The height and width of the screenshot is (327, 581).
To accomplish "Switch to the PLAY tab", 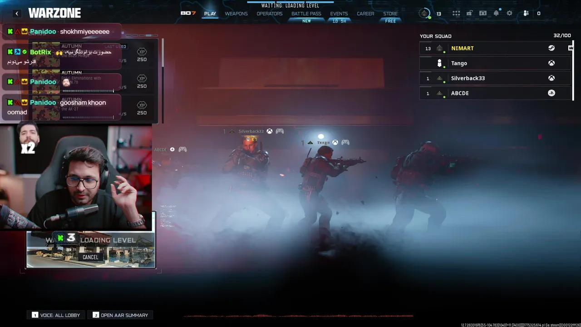I will (x=210, y=14).
